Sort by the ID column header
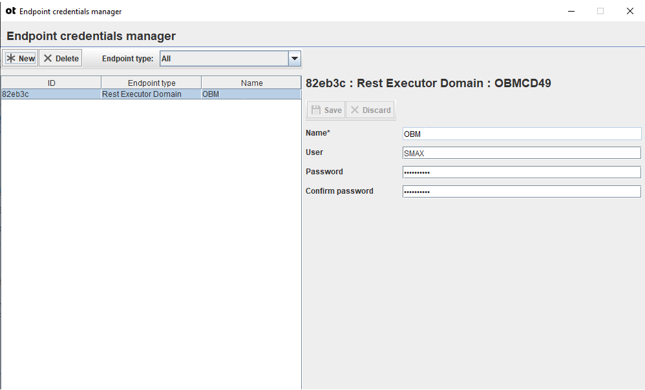Image resolution: width=645 pixels, height=390 pixels. pos(50,82)
